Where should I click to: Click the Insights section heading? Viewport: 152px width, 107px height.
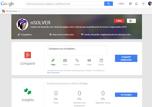[x=28, y=100]
